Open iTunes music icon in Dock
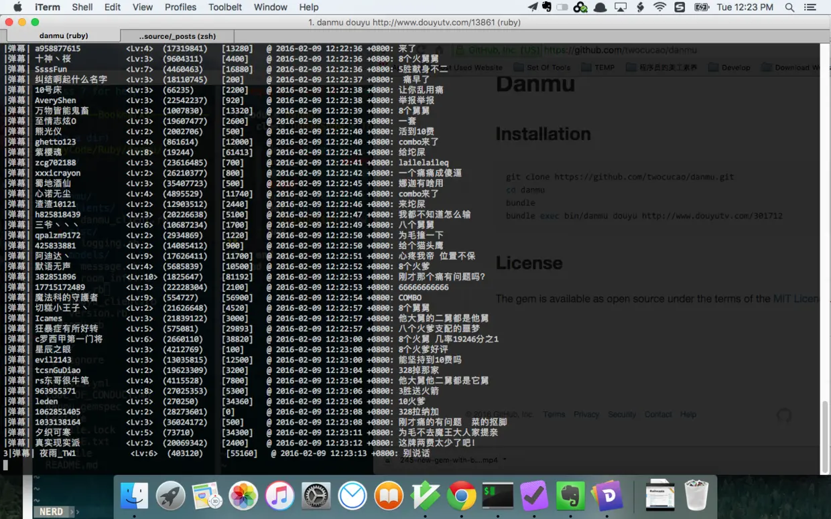This screenshot has width=831, height=519. click(279, 496)
